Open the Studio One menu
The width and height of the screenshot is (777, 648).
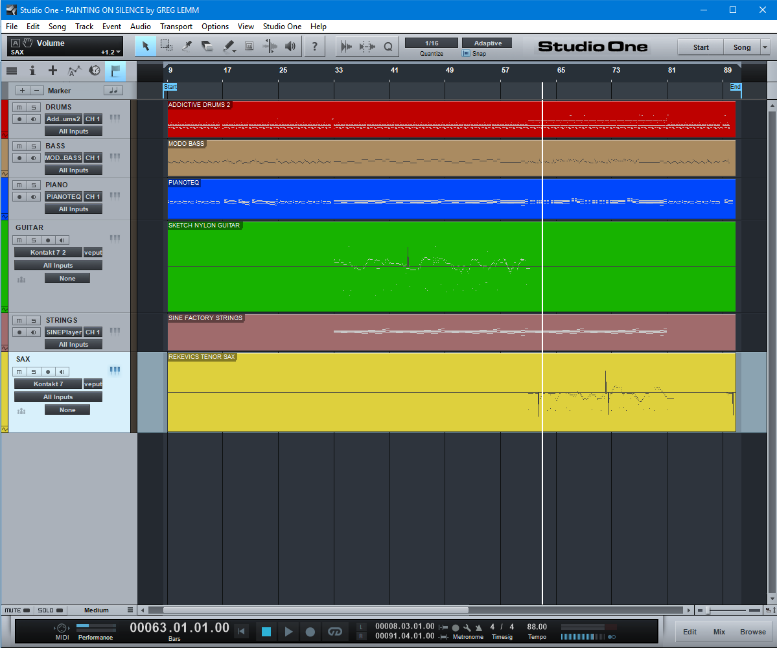point(282,27)
